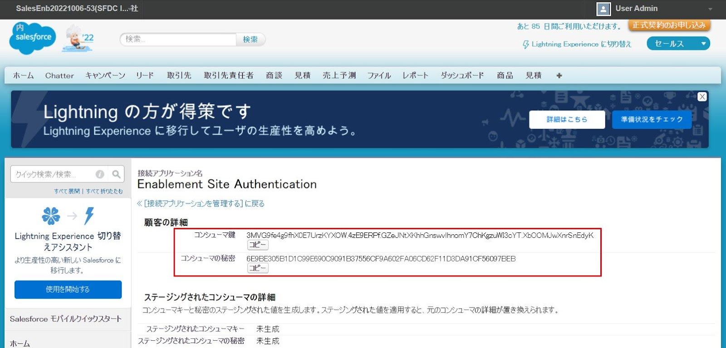Click the global 検索 input field

[x=178, y=39]
